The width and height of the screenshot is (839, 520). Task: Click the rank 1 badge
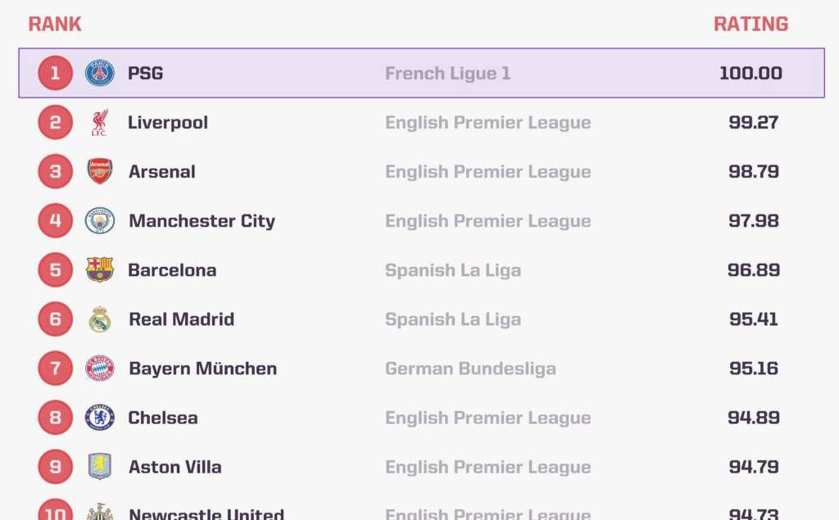point(55,74)
